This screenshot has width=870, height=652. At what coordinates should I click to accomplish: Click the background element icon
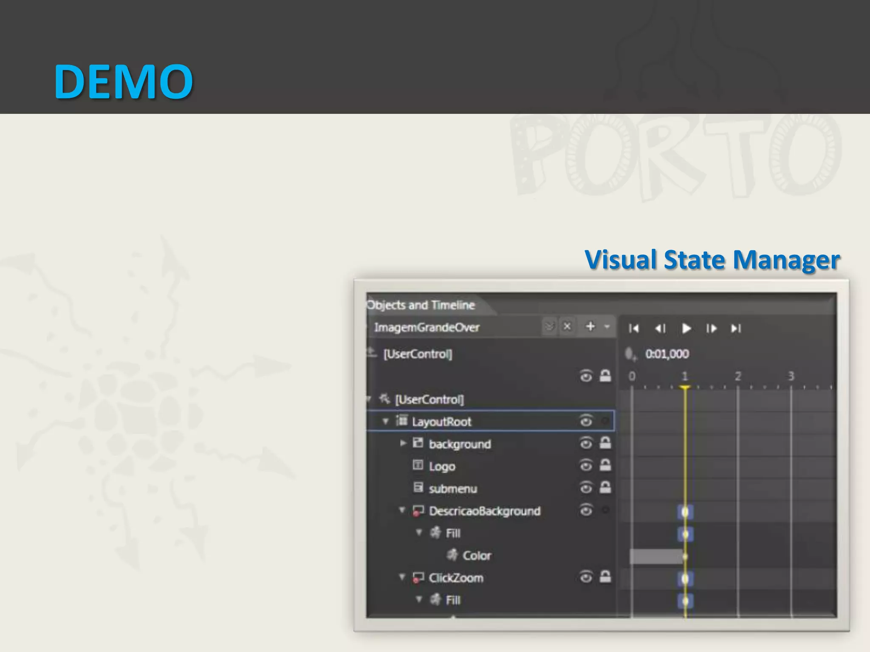(x=418, y=443)
